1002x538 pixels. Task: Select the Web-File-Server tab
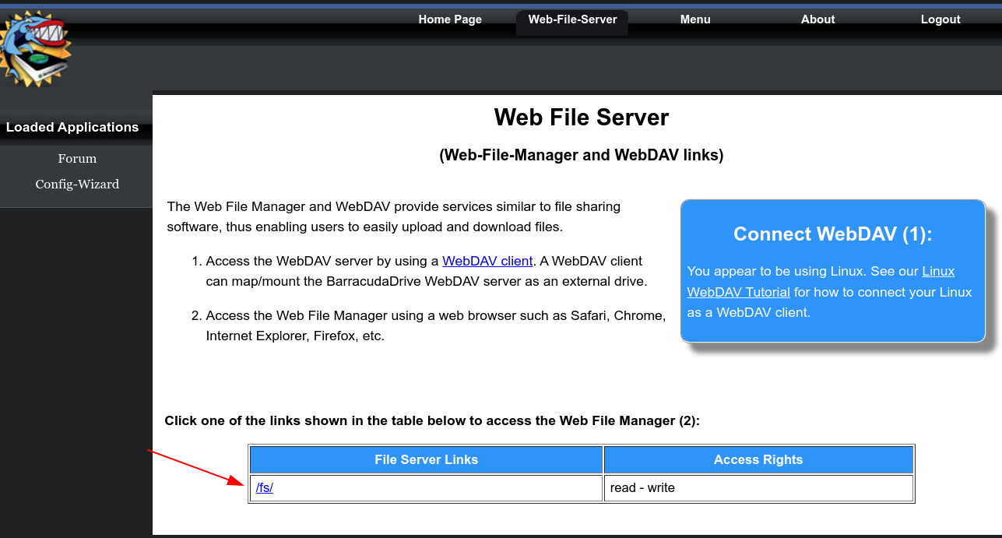click(x=572, y=19)
